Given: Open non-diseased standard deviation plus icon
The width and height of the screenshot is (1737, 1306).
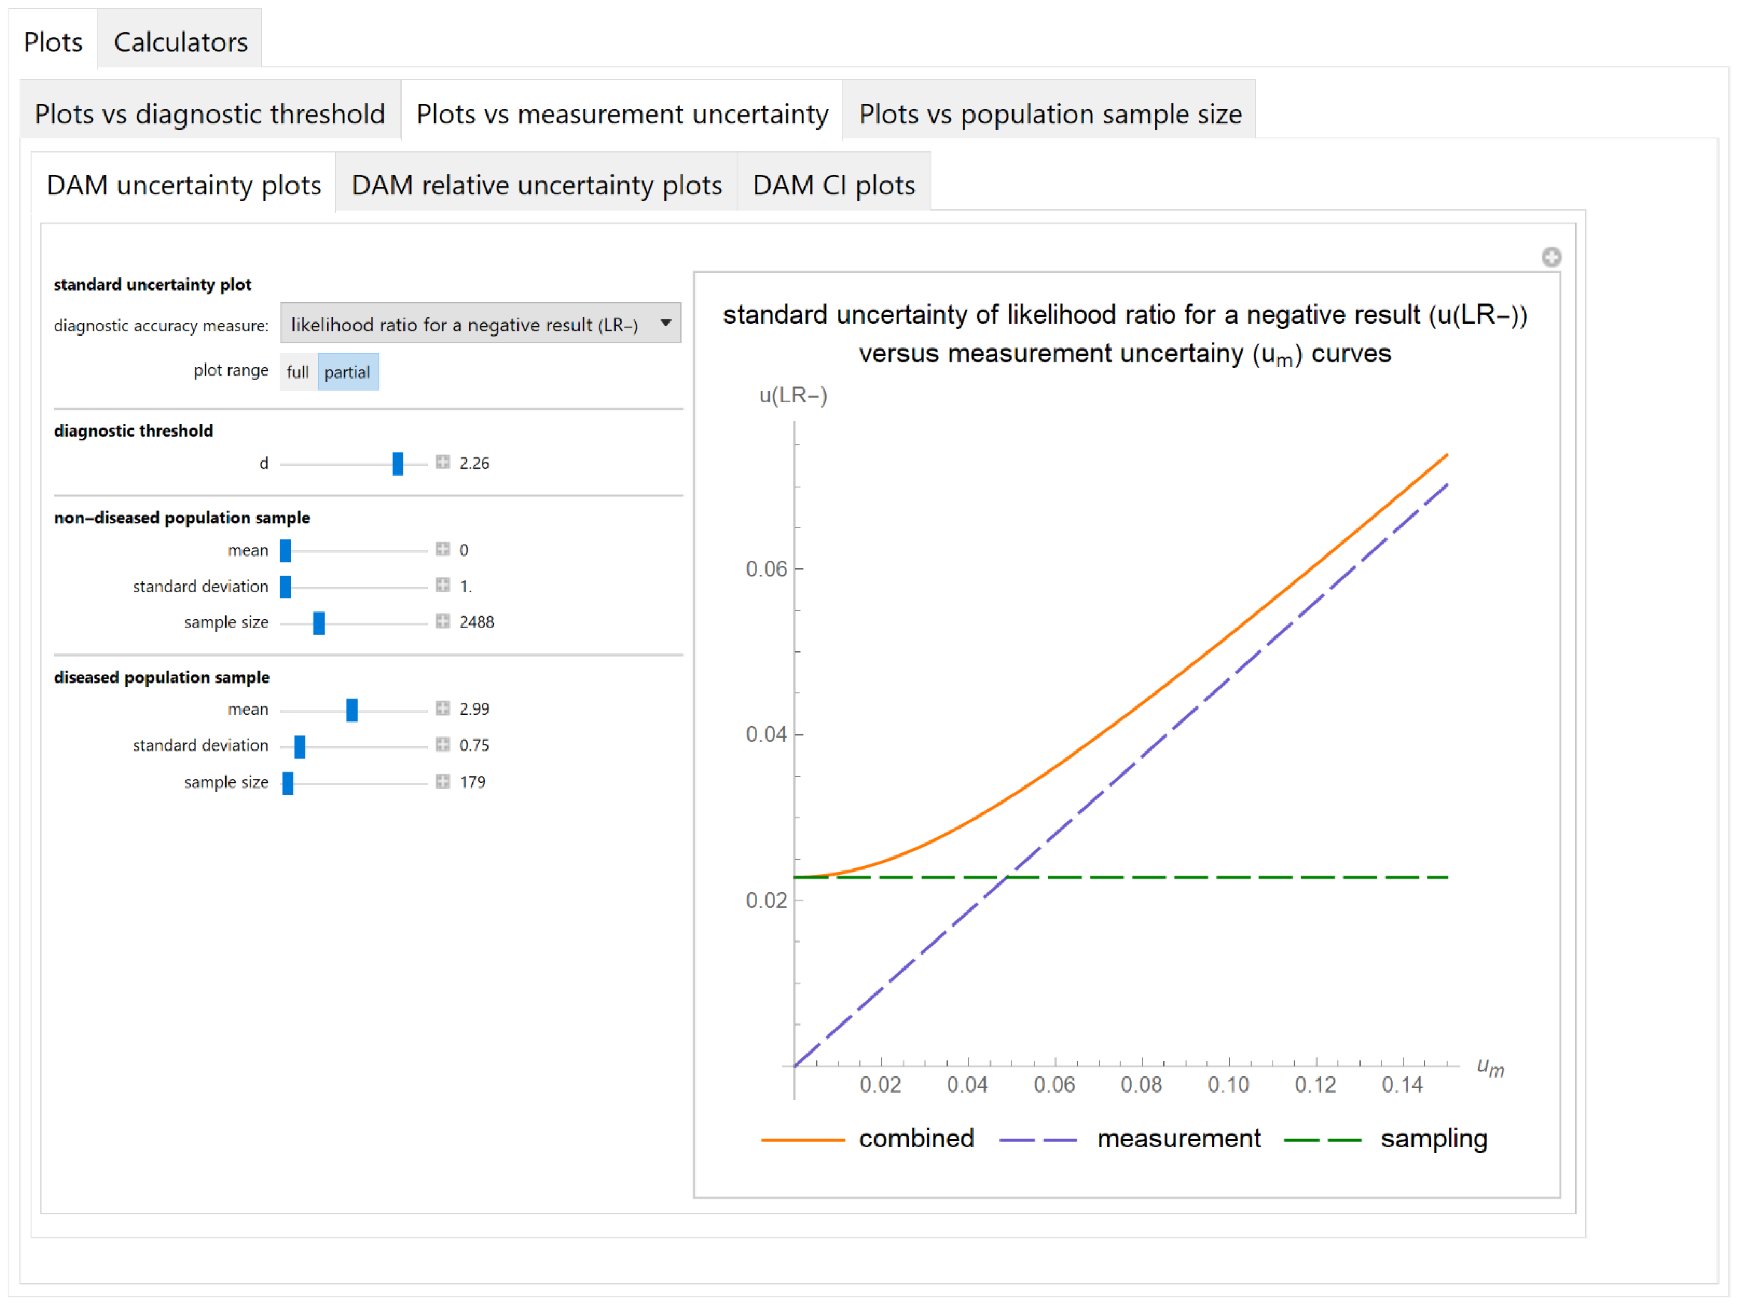Looking at the screenshot, I should coord(443,585).
